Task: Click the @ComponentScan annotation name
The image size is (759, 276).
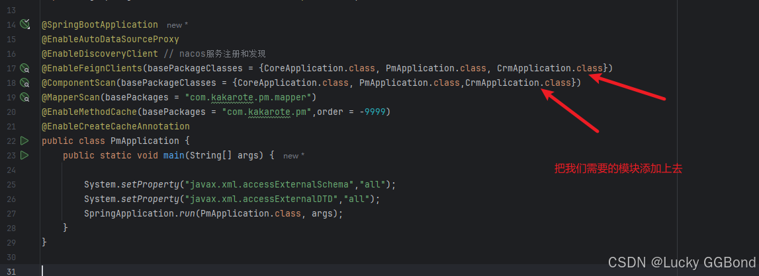Action: point(79,83)
